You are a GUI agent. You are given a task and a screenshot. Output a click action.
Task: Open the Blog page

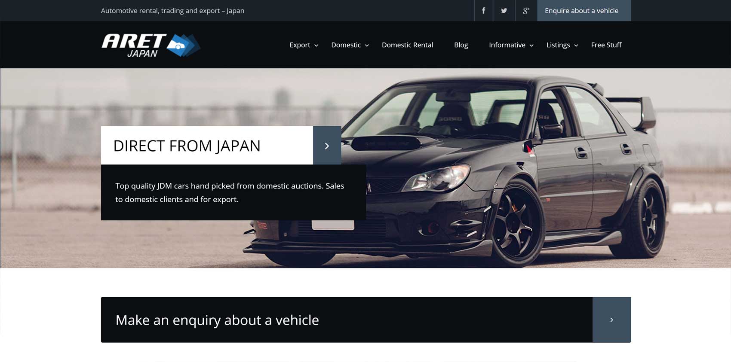[x=461, y=45]
